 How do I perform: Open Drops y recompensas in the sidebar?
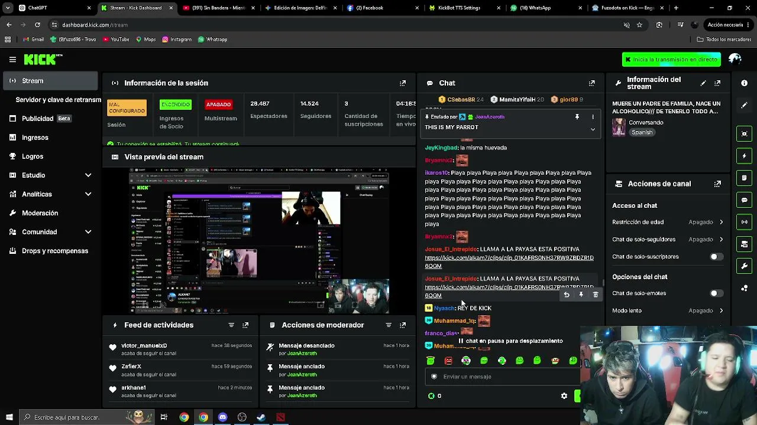click(50, 251)
